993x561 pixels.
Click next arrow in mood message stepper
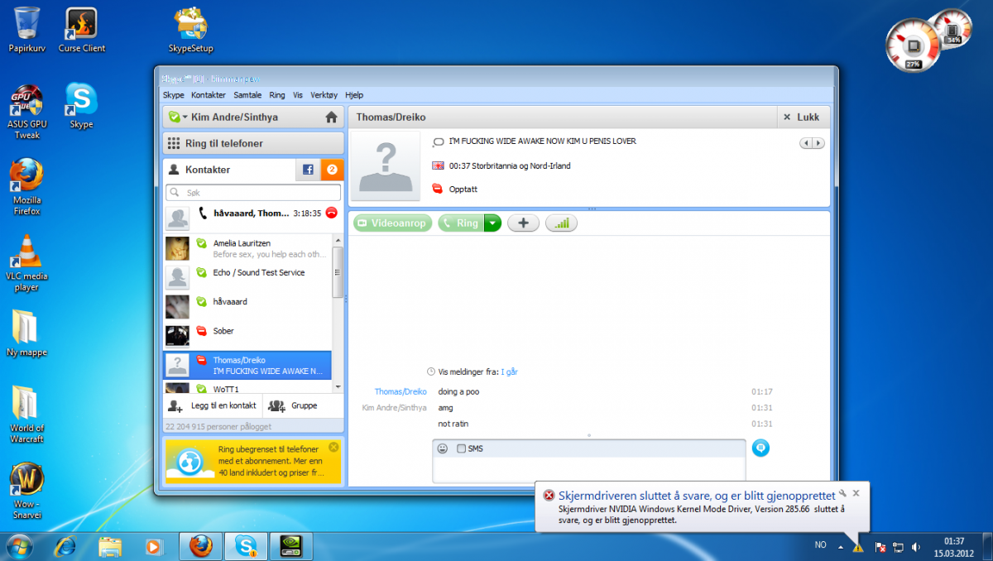[x=818, y=143]
